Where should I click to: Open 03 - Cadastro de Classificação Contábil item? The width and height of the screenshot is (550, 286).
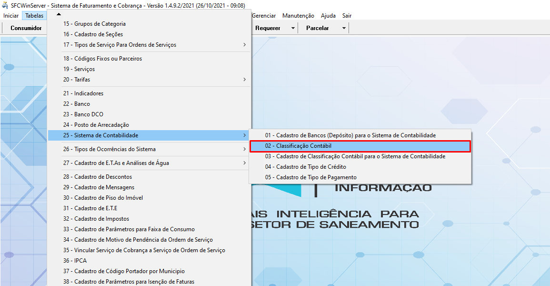355,156
